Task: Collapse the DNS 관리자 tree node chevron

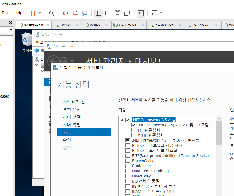Action: [36, 65]
